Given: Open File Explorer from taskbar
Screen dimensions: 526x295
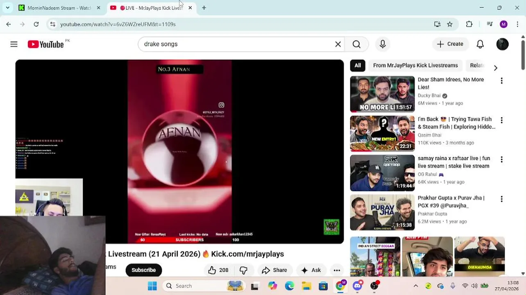Looking at the screenshot, I should pyautogui.click(x=306, y=286).
